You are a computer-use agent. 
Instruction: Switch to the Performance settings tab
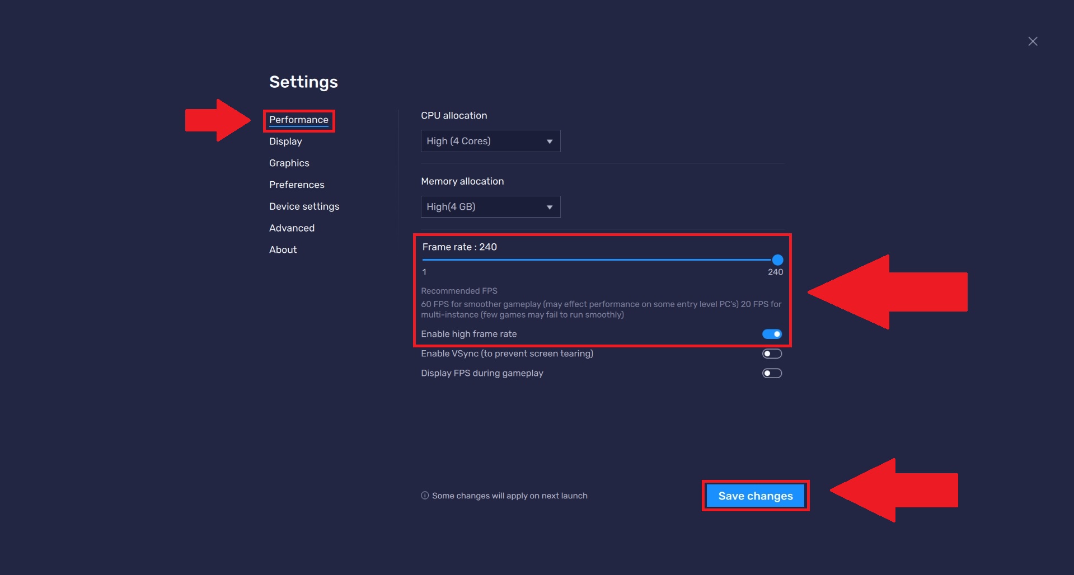(x=299, y=120)
